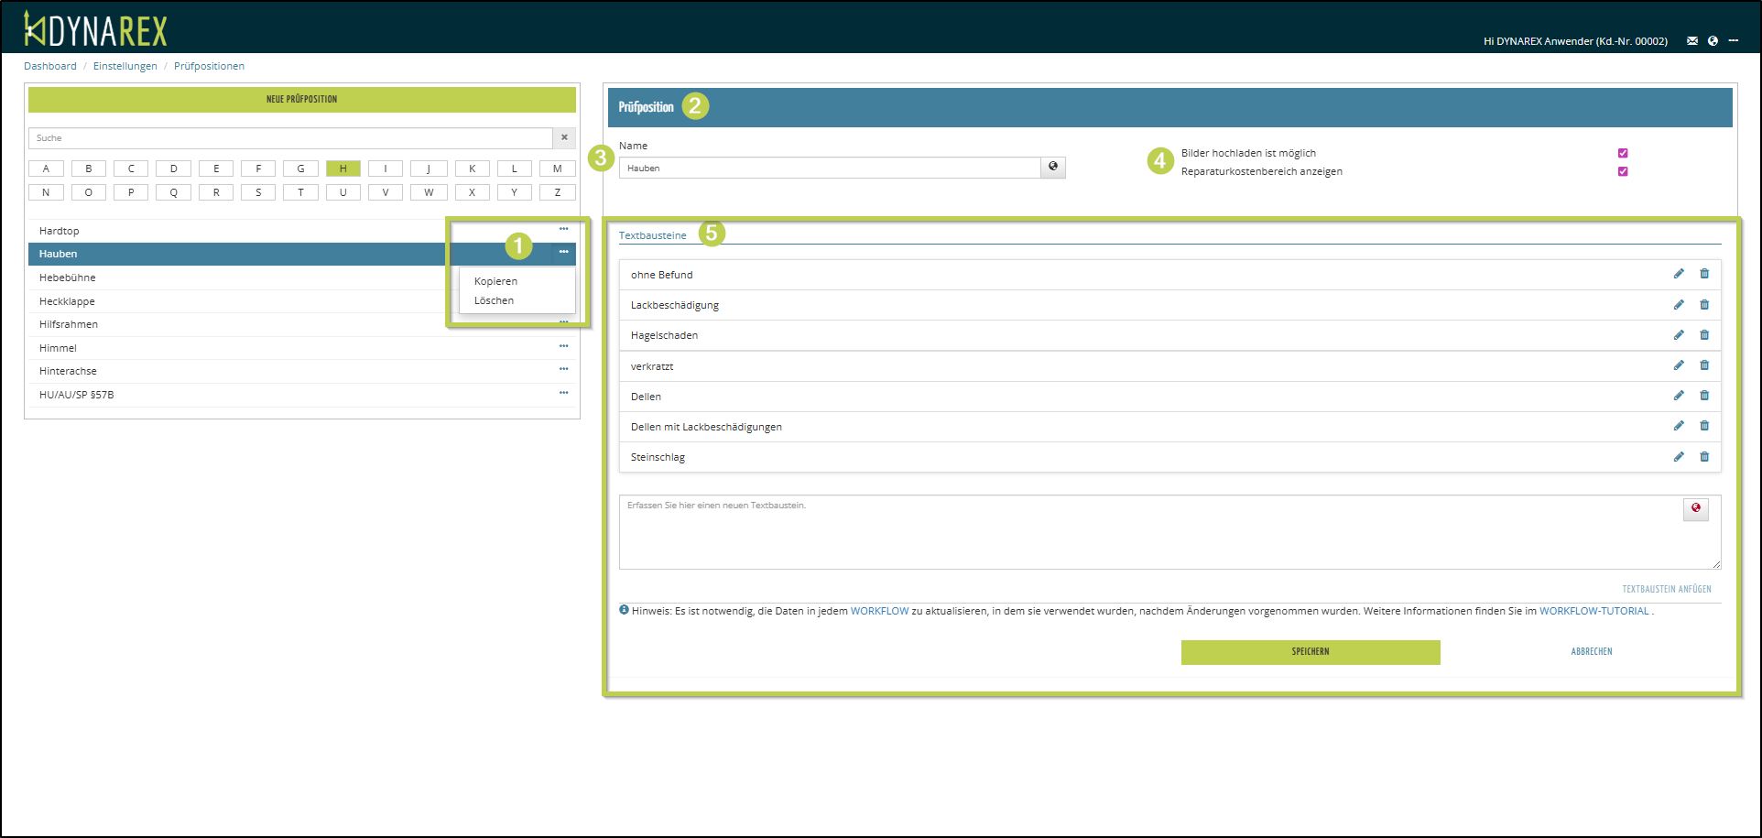The height and width of the screenshot is (838, 1762).
Task: Click trash icon for Lackbeschädigung
Action: coord(1704,305)
